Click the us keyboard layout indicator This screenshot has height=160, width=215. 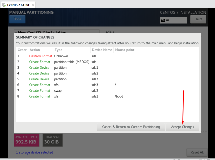(x=173, y=20)
